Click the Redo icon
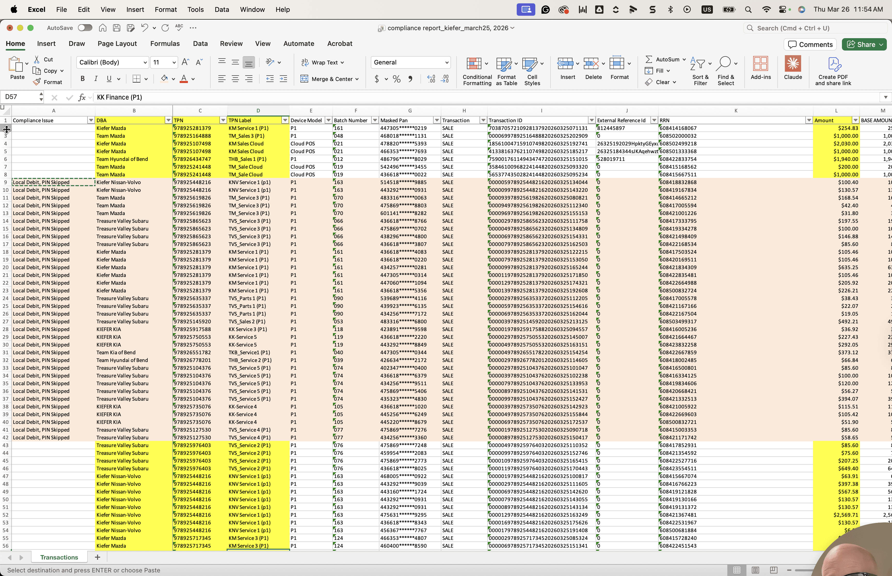This screenshot has height=576, width=892. pos(165,28)
